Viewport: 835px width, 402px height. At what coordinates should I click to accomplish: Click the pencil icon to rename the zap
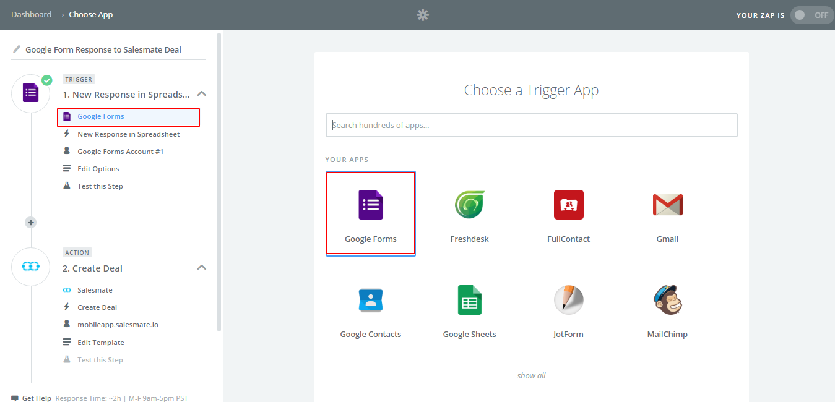pos(16,49)
